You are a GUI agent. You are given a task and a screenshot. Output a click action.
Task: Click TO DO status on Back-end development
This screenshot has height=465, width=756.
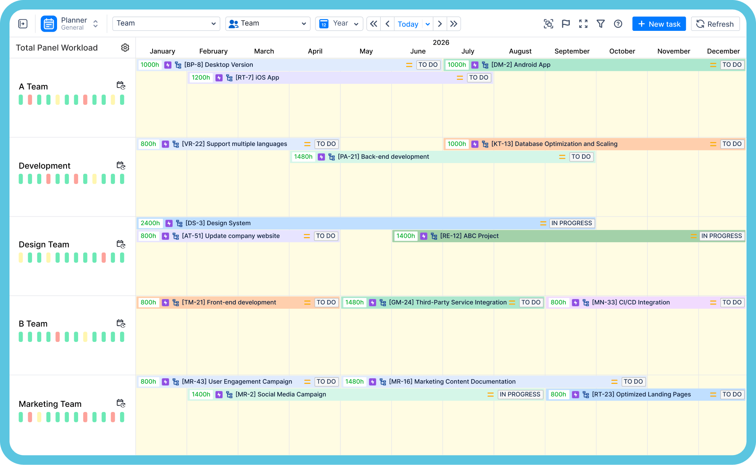[581, 157]
